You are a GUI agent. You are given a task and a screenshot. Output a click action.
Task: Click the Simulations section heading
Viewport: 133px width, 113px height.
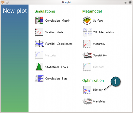tap(45, 11)
